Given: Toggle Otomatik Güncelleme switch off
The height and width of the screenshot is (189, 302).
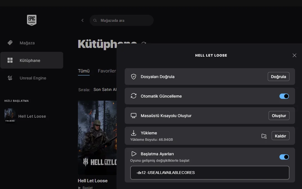Looking at the screenshot, I should coord(284,96).
